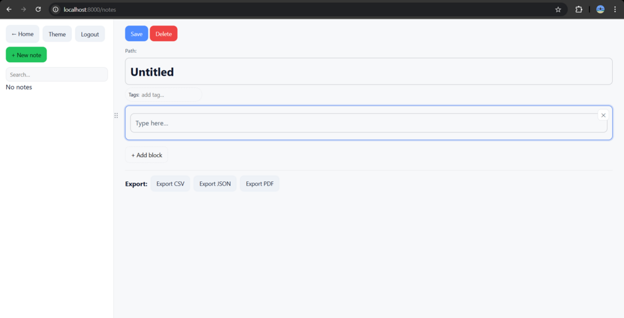The height and width of the screenshot is (318, 624).
Task: Click the red Delete button
Action: tap(163, 34)
